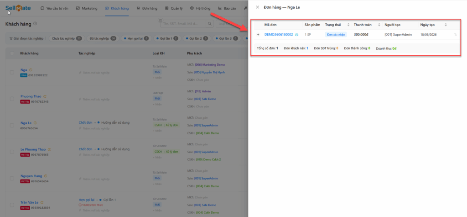
Task: Click the magnifier search button
Action: 210,24
